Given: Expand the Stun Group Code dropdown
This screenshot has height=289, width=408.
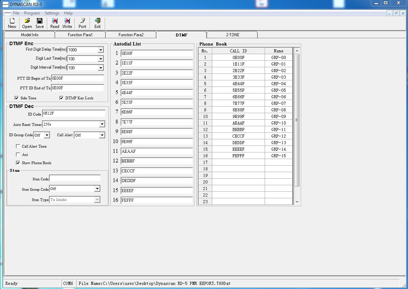Looking at the screenshot, I should tap(97, 189).
